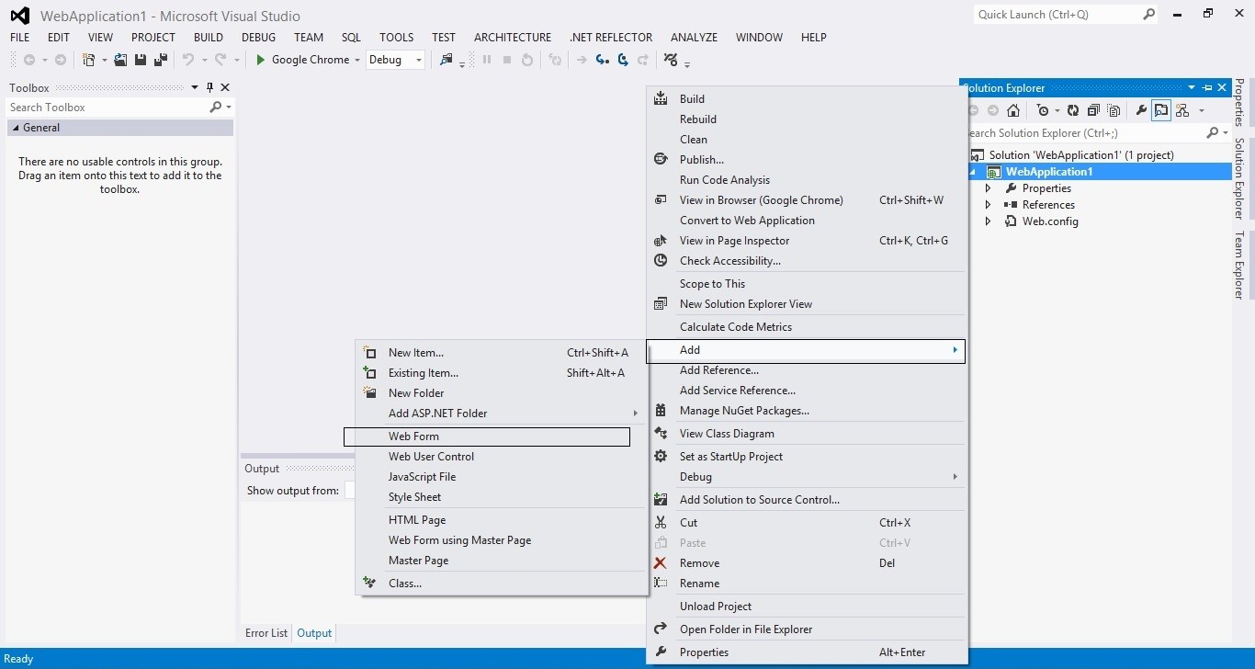Image resolution: width=1255 pixels, height=669 pixels.
Task: Click the New Project toolbar icon
Action: click(x=89, y=60)
